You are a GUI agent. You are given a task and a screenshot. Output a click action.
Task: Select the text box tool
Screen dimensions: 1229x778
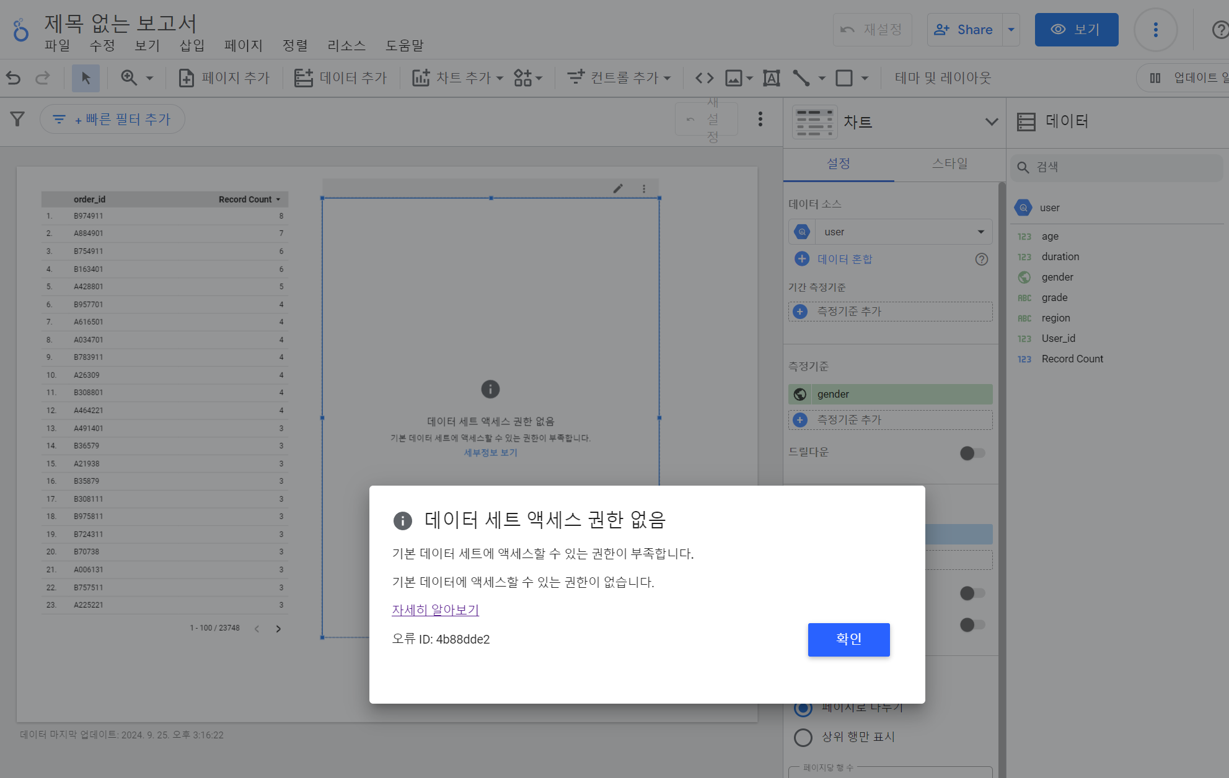pos(771,78)
